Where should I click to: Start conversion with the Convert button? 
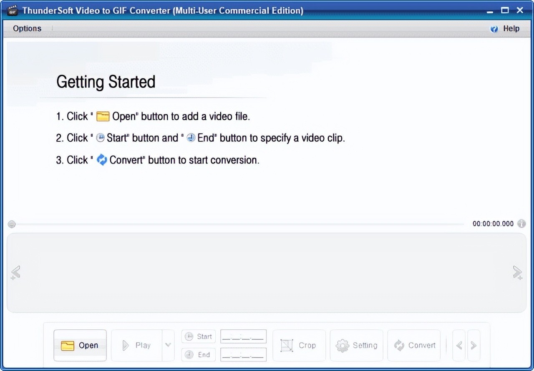414,345
